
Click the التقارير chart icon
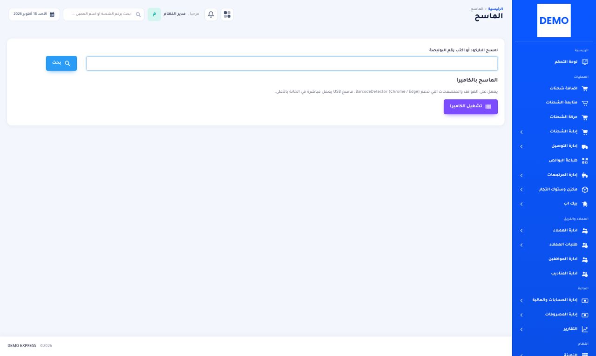(x=585, y=329)
